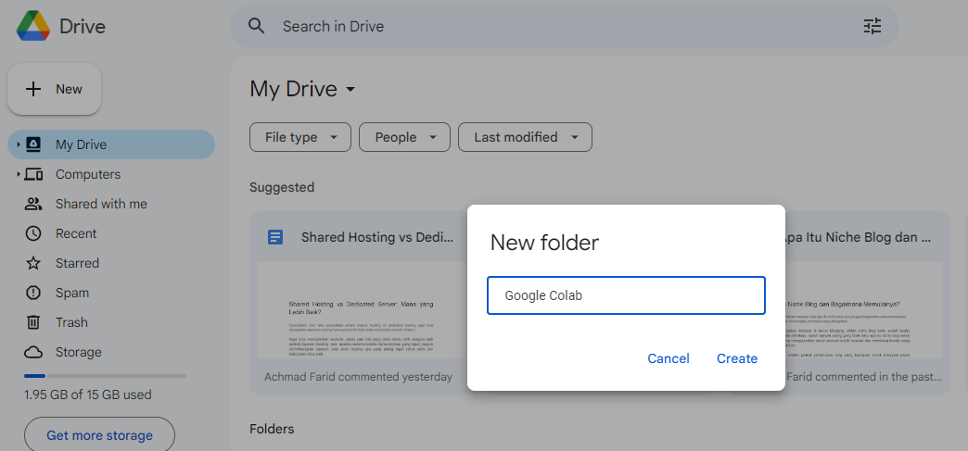Open the Last modified filter dropdown
Image resolution: width=968 pixels, height=451 pixels.
click(x=525, y=137)
